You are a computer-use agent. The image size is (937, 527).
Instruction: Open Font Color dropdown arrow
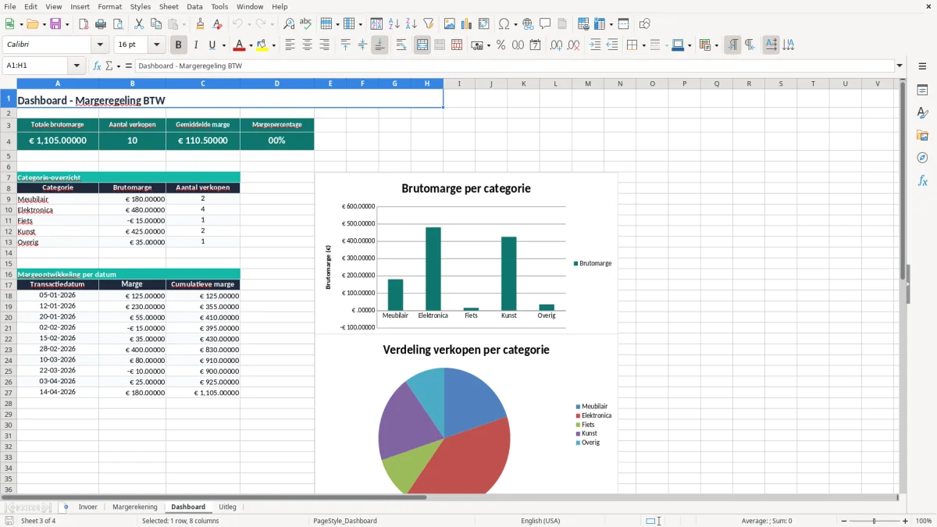pyautogui.click(x=250, y=45)
